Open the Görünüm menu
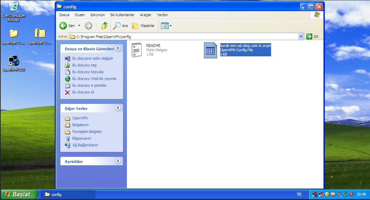This screenshot has width=370, height=200. click(98, 15)
